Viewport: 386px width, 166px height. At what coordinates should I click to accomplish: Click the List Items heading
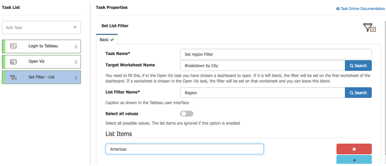click(x=119, y=134)
